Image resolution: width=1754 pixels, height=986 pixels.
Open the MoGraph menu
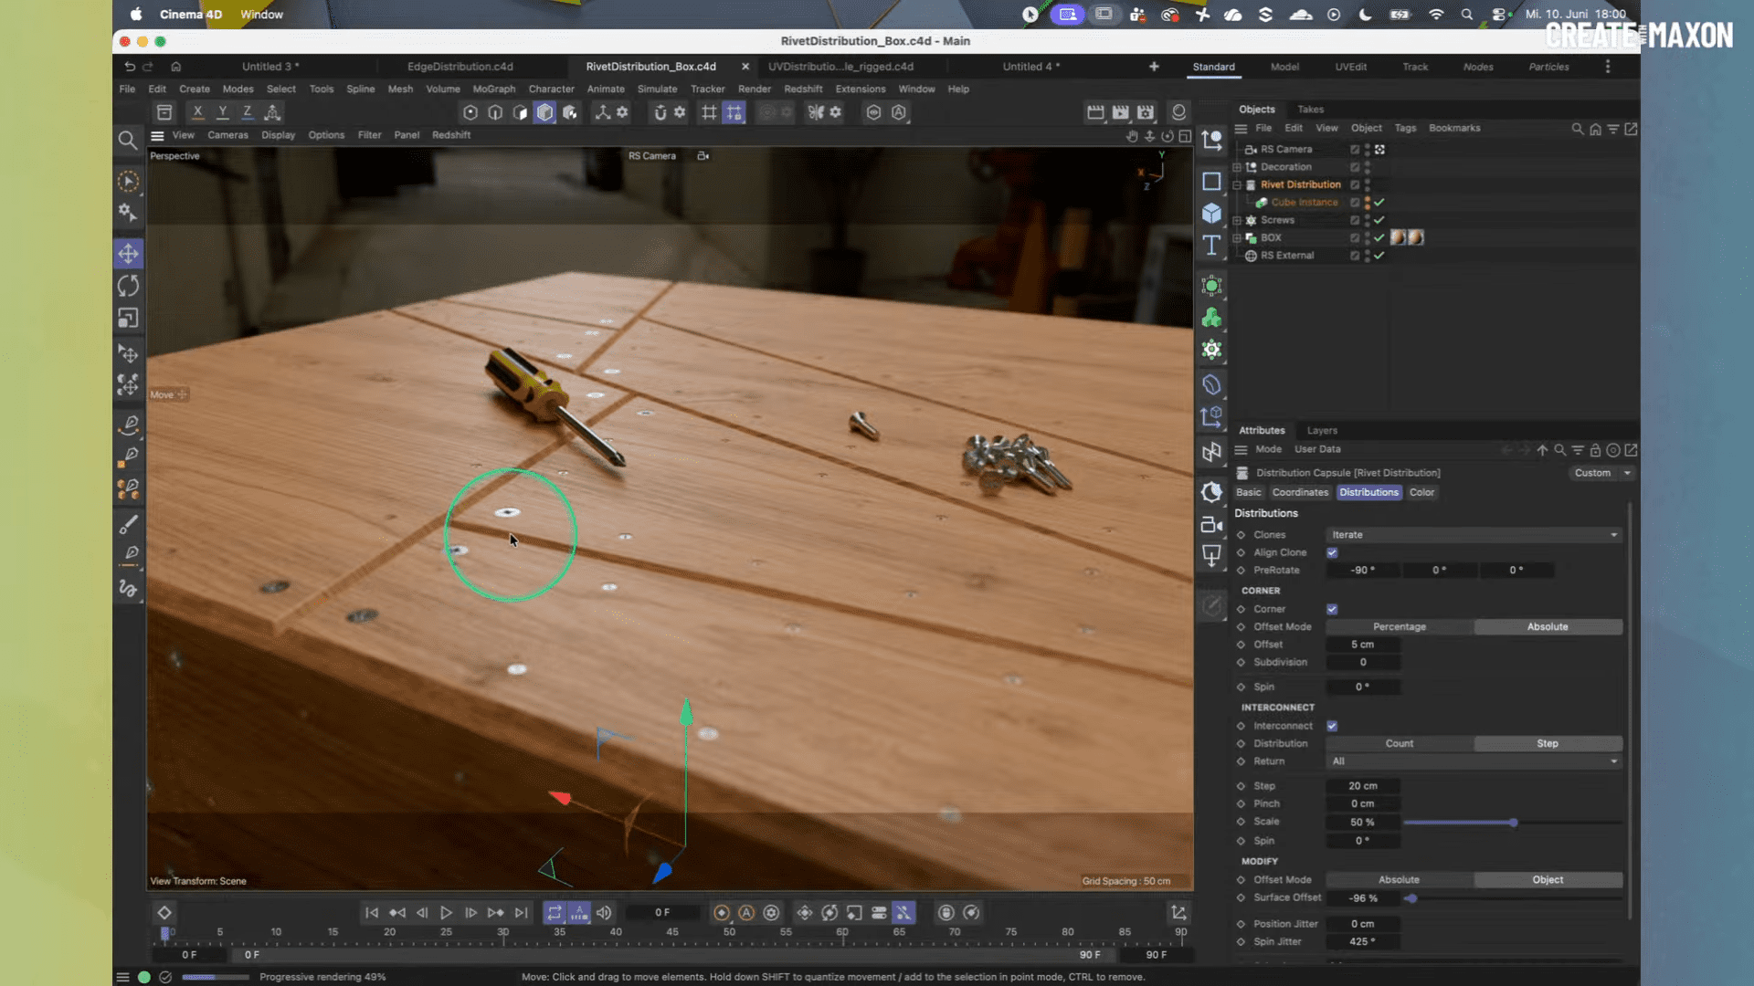pos(494,89)
